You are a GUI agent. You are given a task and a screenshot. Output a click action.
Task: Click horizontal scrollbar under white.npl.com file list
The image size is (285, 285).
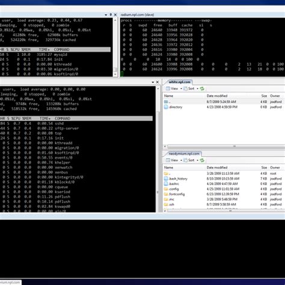(x=224, y=147)
